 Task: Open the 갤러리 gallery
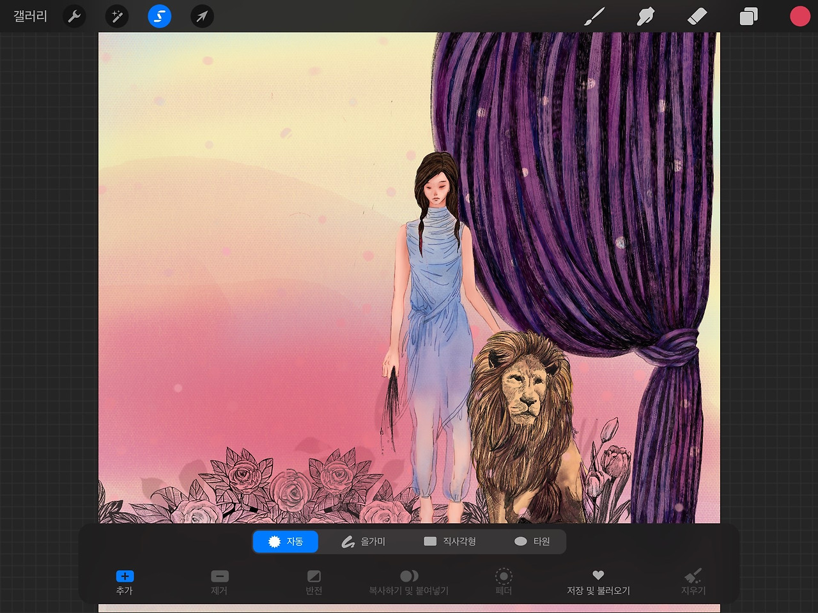(30, 16)
